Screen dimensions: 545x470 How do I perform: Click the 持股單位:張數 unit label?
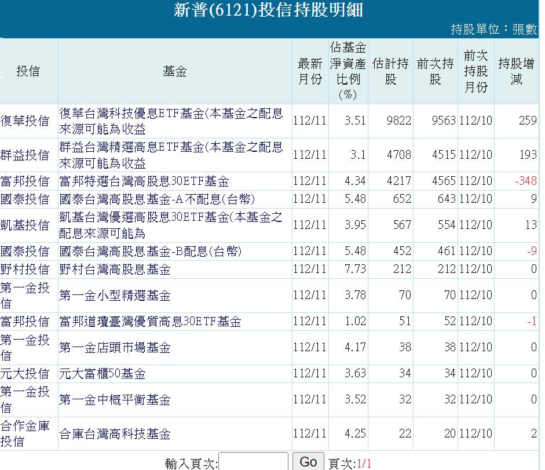pos(494,29)
